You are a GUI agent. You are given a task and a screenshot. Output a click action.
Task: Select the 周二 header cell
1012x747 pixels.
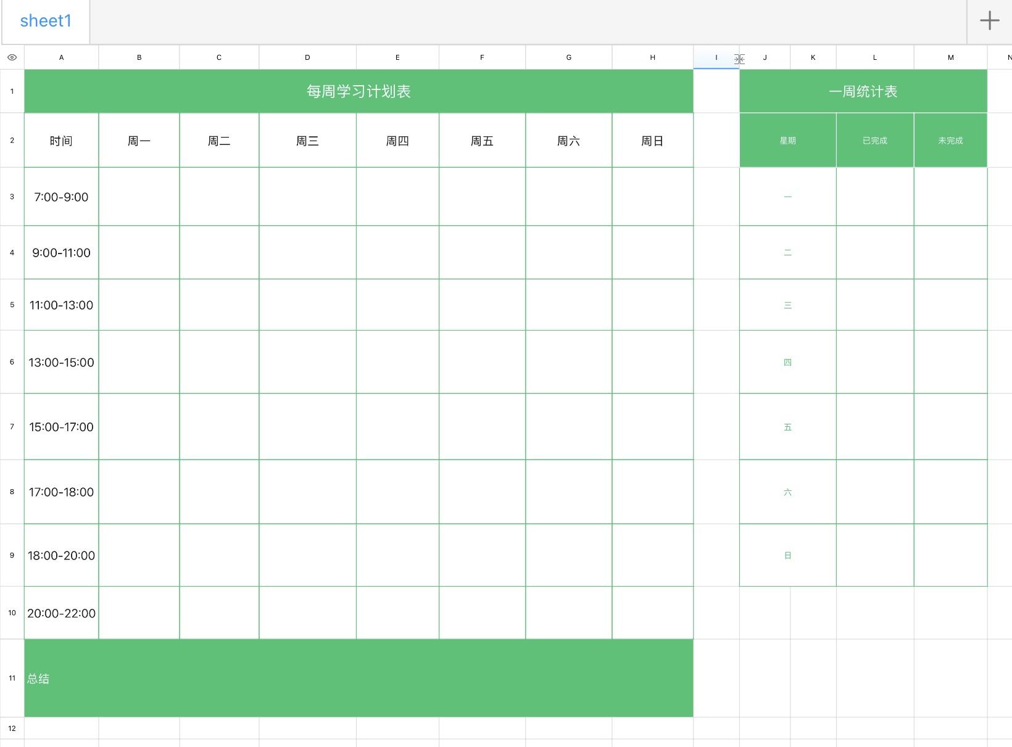coord(219,141)
